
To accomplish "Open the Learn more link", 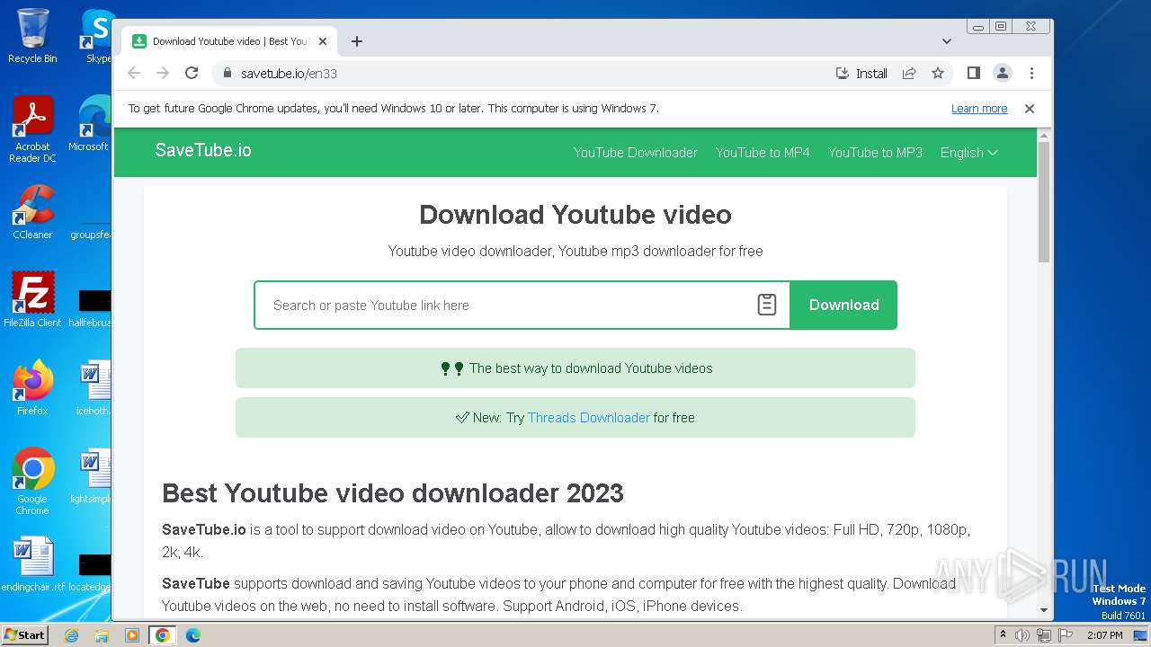I will pos(979,109).
